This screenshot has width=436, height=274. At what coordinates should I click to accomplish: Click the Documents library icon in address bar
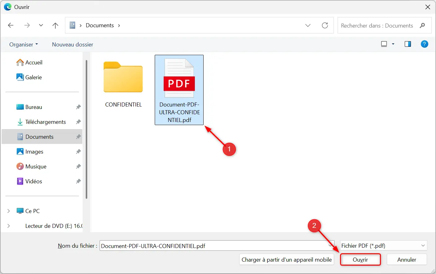[72, 25]
